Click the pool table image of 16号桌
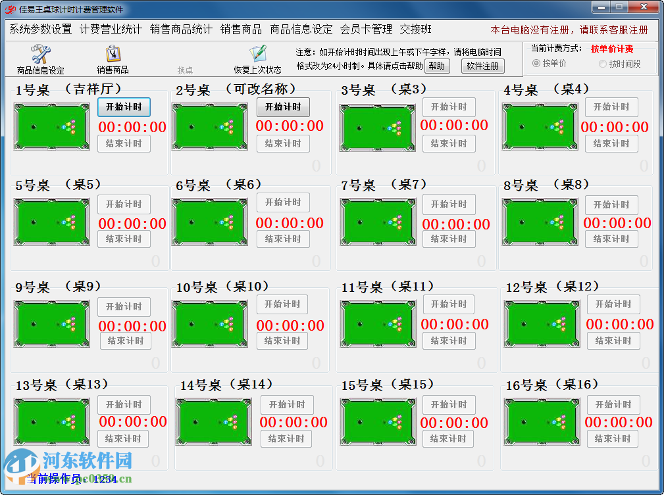Viewport: 664px width, 495px height. coord(542,421)
